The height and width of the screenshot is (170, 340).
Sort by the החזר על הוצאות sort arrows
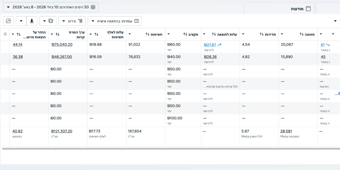pos(18,34)
